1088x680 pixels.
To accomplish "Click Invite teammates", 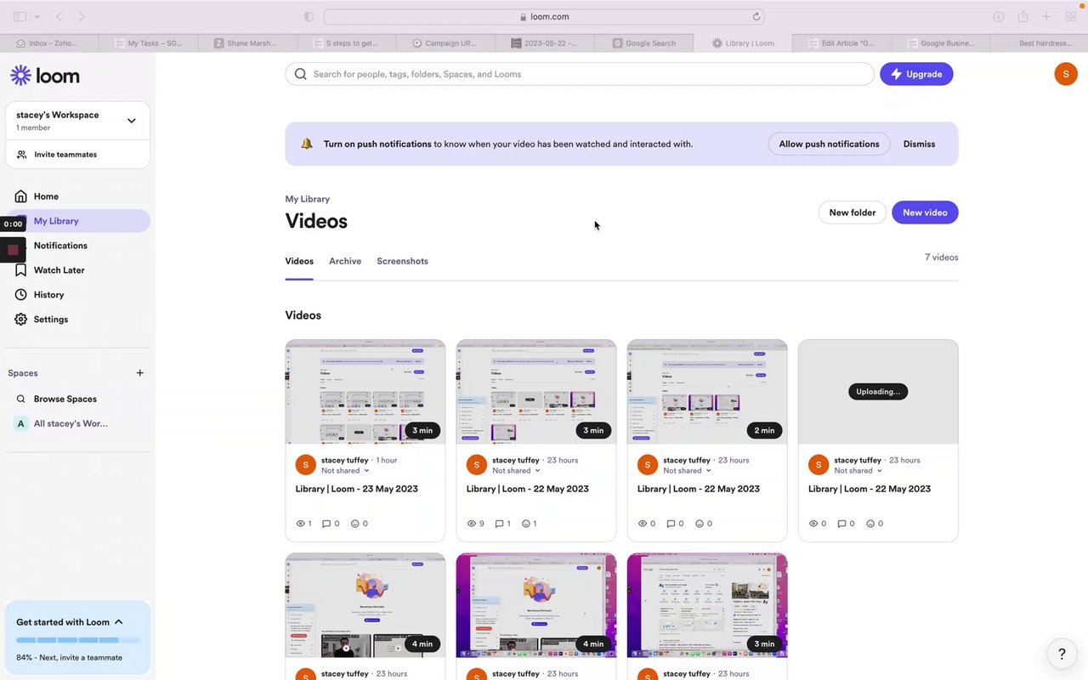I will pyautogui.click(x=65, y=155).
